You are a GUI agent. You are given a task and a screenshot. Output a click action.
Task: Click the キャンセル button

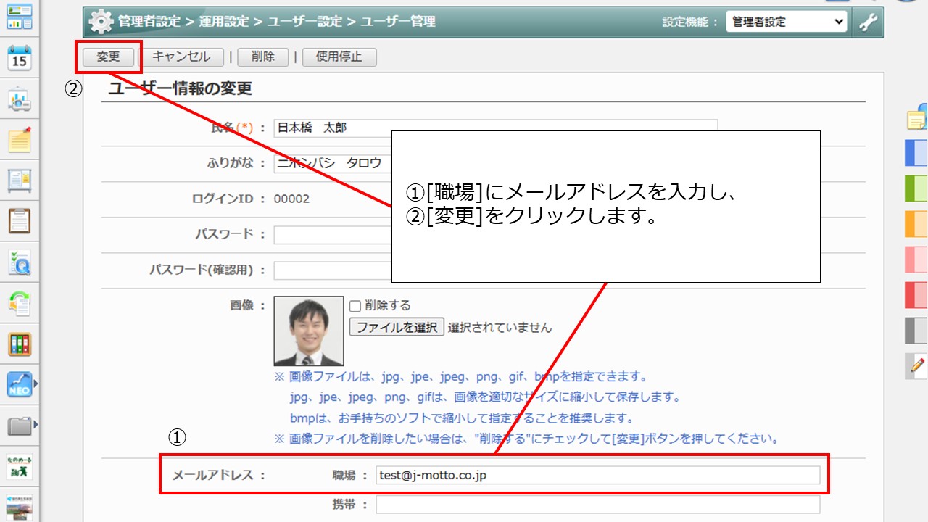[181, 57]
